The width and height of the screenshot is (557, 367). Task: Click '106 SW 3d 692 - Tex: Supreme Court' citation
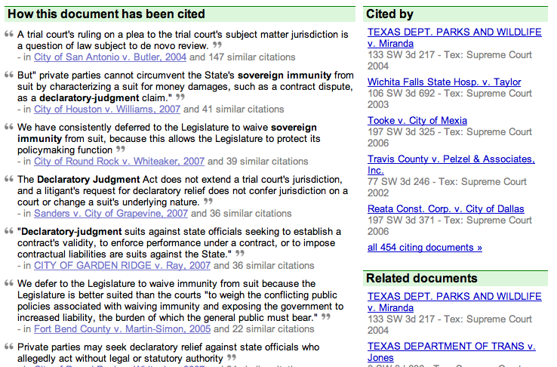[450, 94]
